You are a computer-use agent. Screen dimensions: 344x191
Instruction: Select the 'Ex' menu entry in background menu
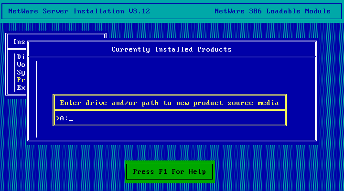(x=21, y=87)
